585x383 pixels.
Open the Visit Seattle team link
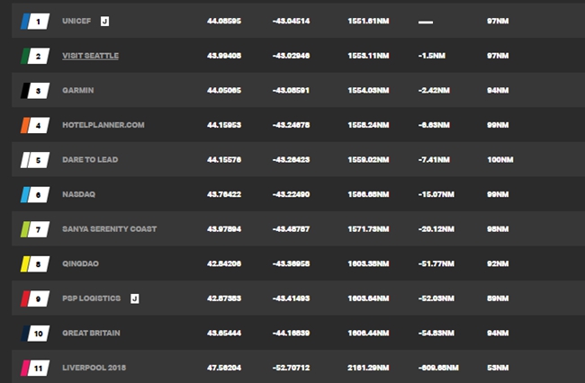[90, 56]
